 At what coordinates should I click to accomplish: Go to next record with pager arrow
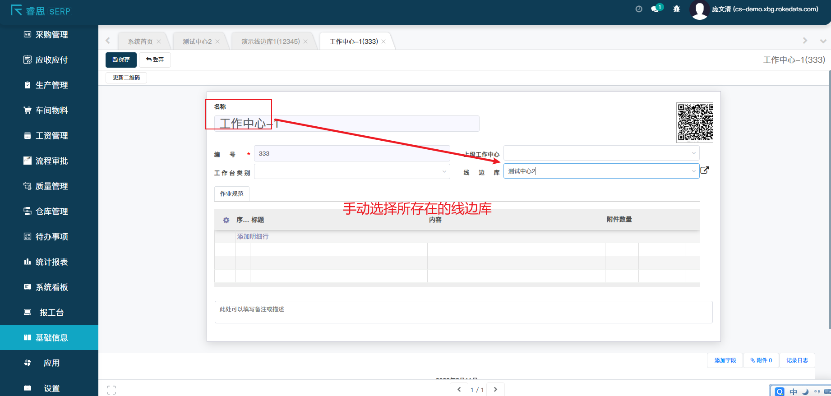tap(495, 389)
